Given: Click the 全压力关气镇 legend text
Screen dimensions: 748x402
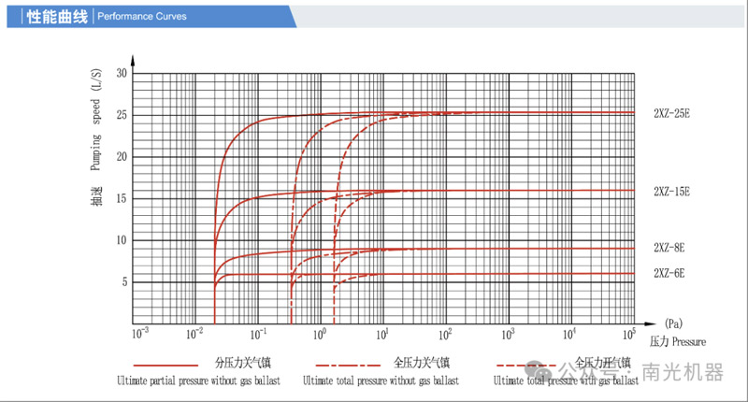Looking at the screenshot, I should point(422,364).
